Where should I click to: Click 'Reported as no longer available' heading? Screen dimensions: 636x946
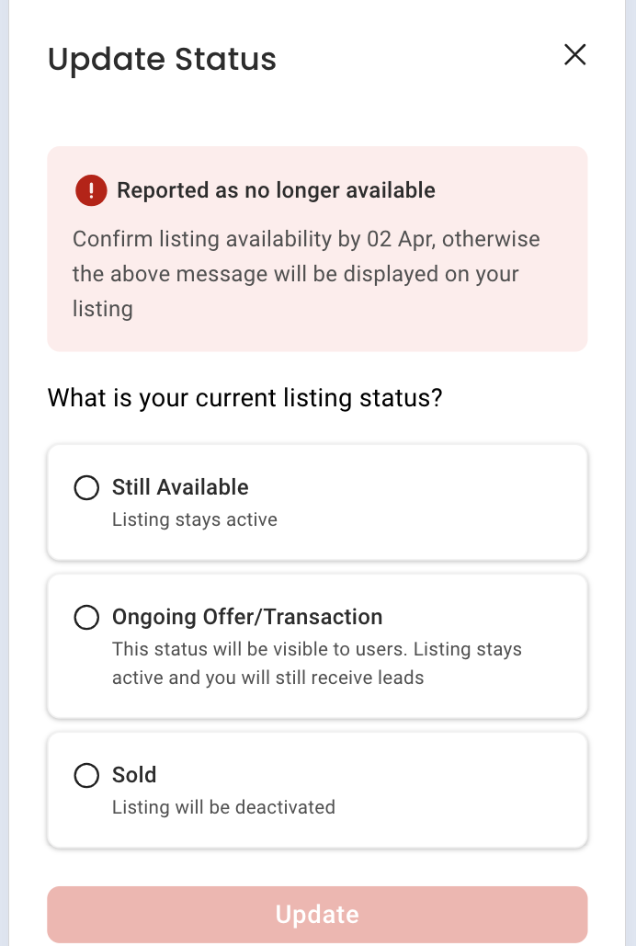click(276, 190)
